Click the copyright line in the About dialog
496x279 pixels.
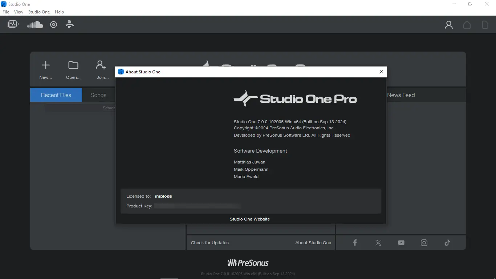(x=284, y=128)
